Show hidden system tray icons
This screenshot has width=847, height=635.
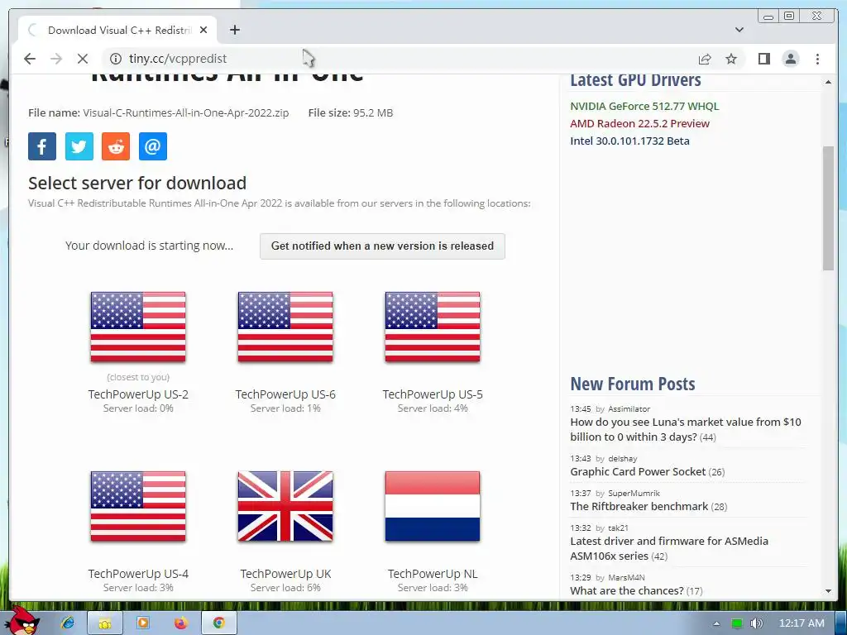coord(716,623)
